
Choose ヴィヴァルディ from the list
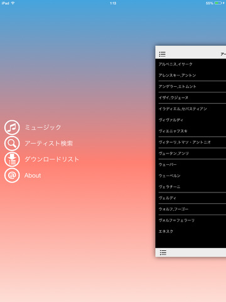click(191, 120)
